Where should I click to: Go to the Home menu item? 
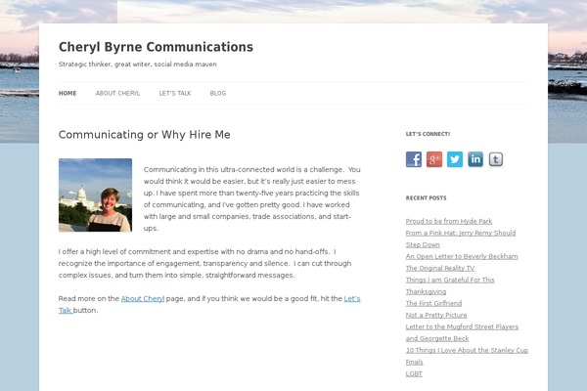68,93
